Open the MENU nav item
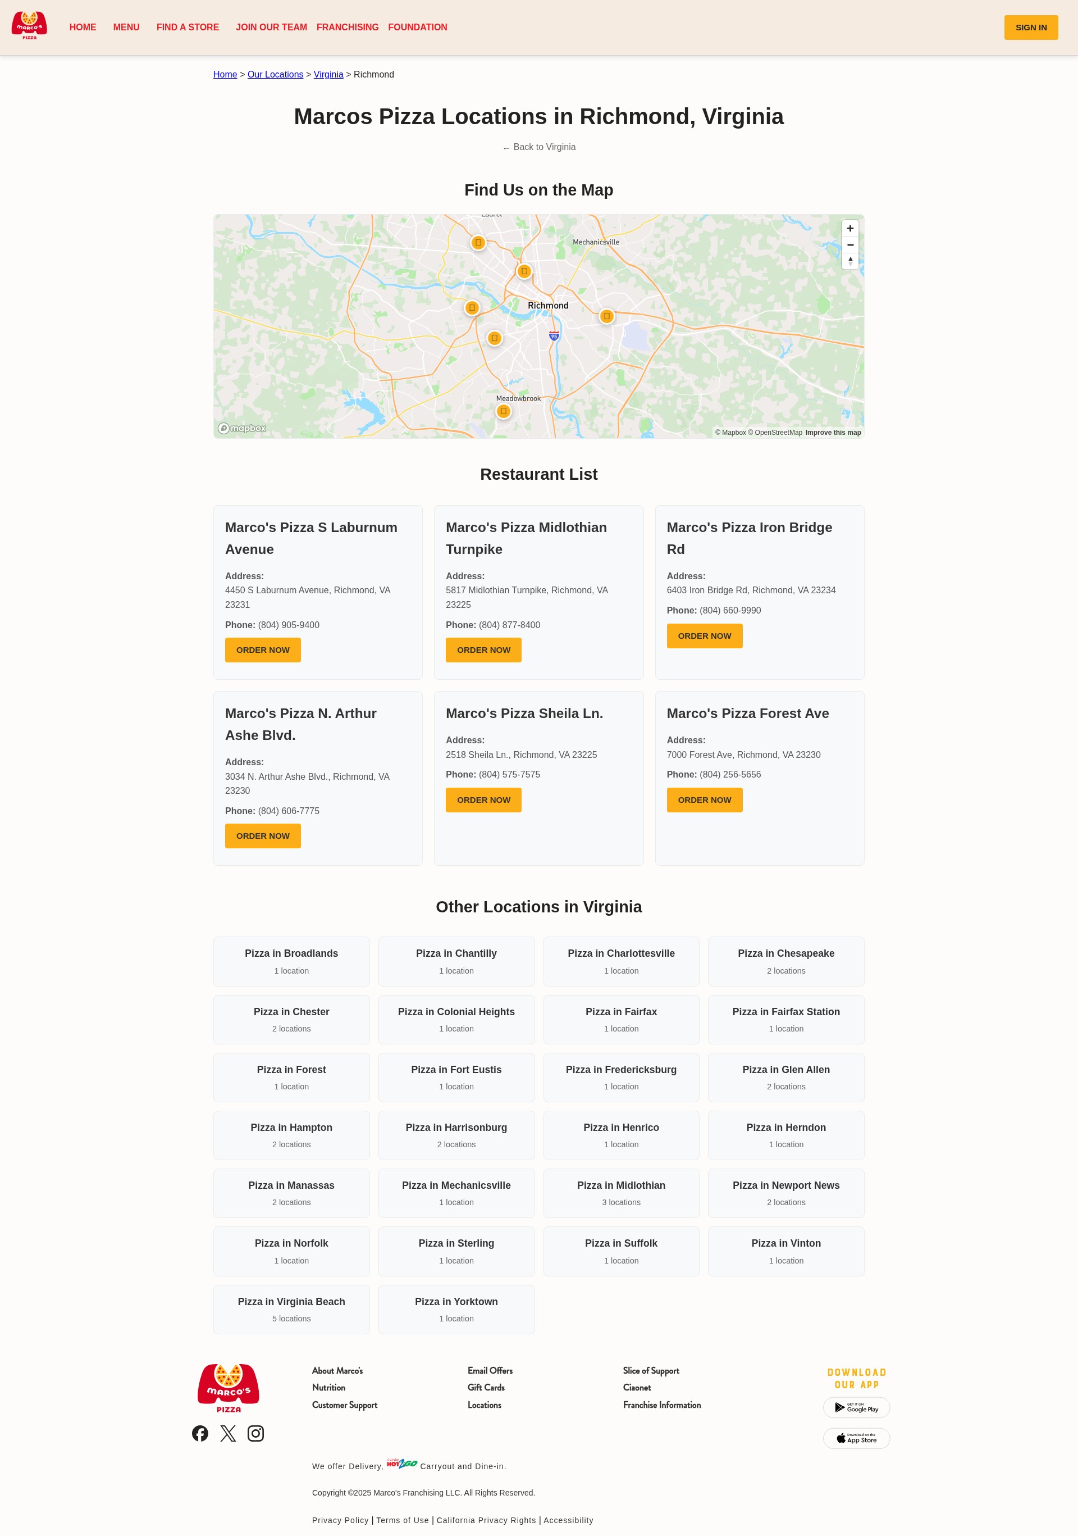This screenshot has width=1078, height=1536. point(126,28)
